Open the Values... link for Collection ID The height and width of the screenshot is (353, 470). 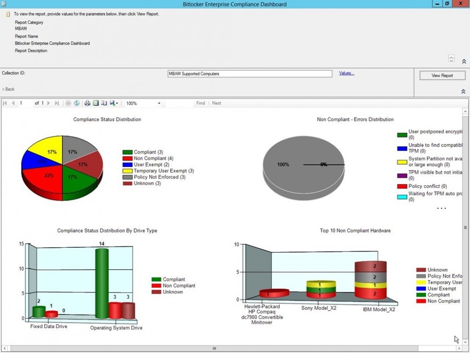[x=346, y=73]
